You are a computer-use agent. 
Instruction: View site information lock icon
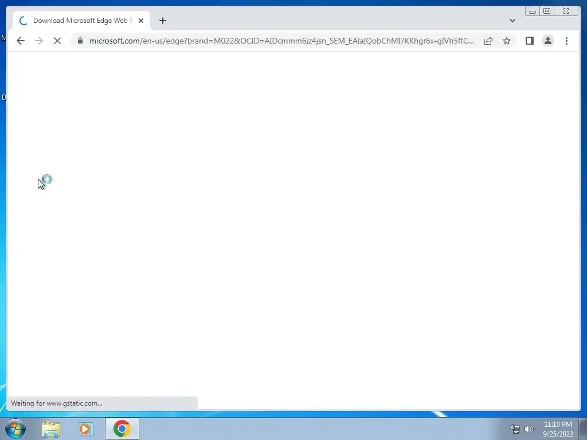pyautogui.click(x=80, y=41)
